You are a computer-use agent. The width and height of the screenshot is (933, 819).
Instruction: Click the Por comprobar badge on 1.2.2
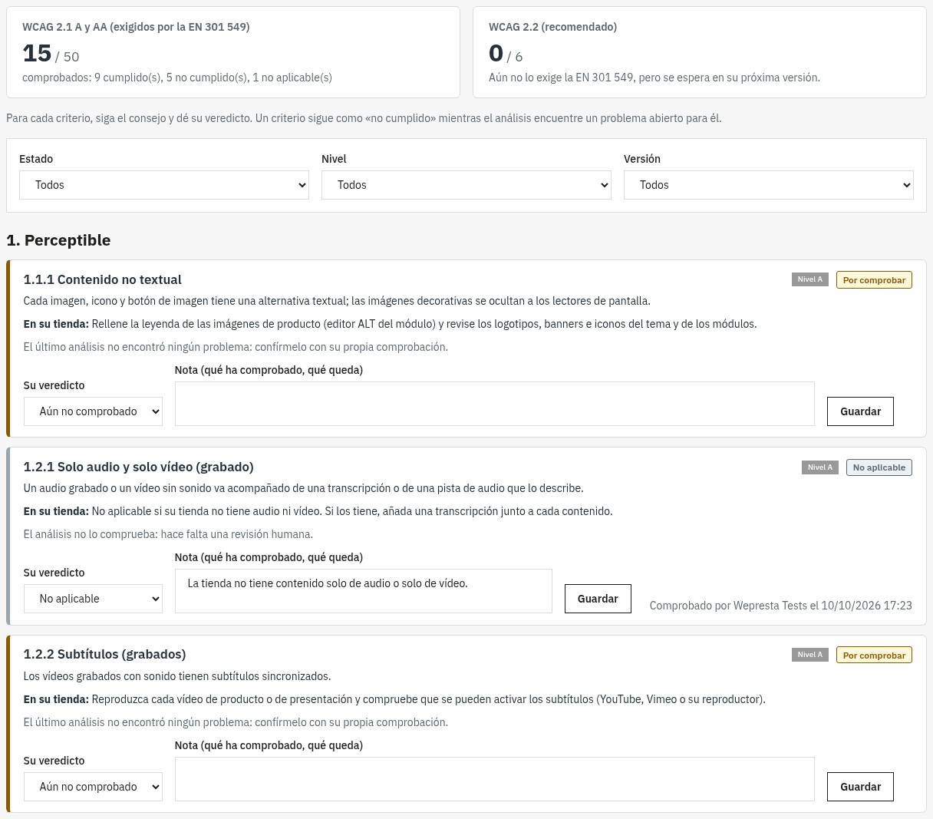tap(874, 656)
